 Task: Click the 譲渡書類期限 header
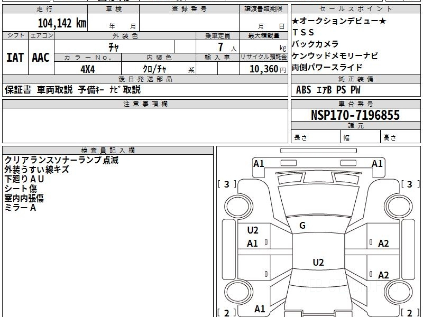(x=263, y=9)
